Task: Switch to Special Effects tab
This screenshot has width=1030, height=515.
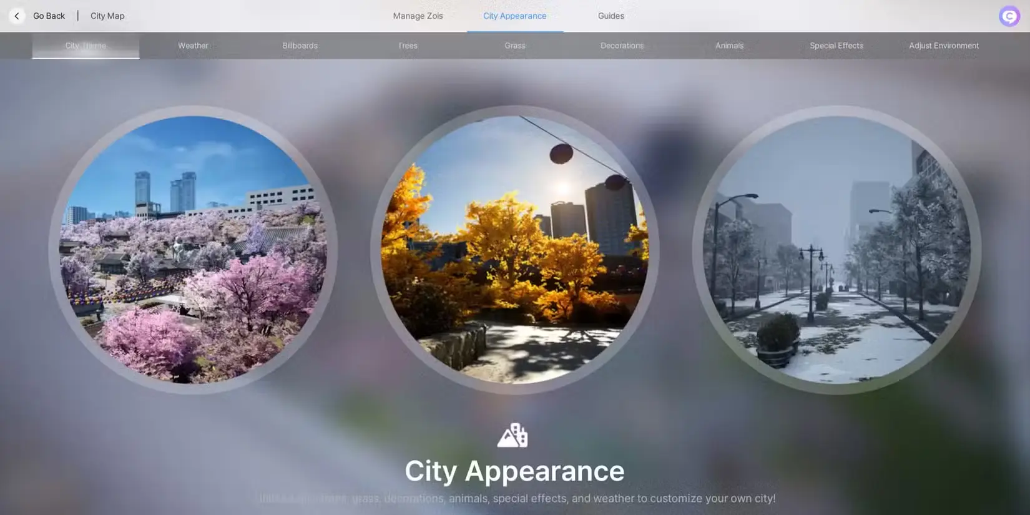Action: (836, 46)
